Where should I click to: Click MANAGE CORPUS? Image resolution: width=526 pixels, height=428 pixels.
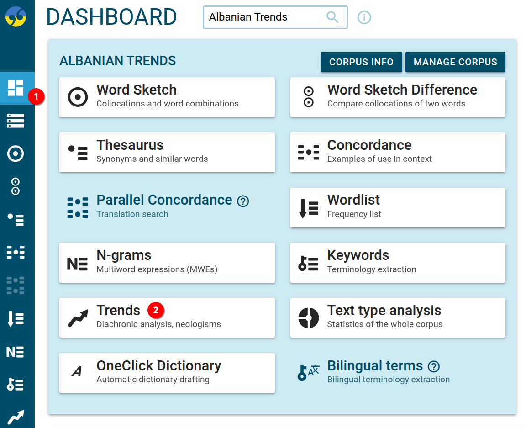(x=455, y=62)
